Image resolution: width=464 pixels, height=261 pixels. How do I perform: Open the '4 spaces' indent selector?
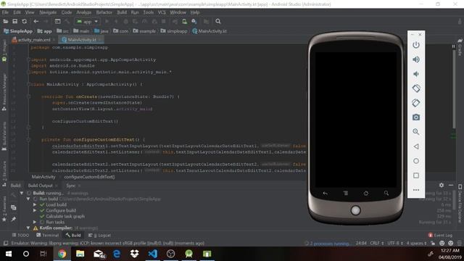pyautogui.click(x=416, y=244)
